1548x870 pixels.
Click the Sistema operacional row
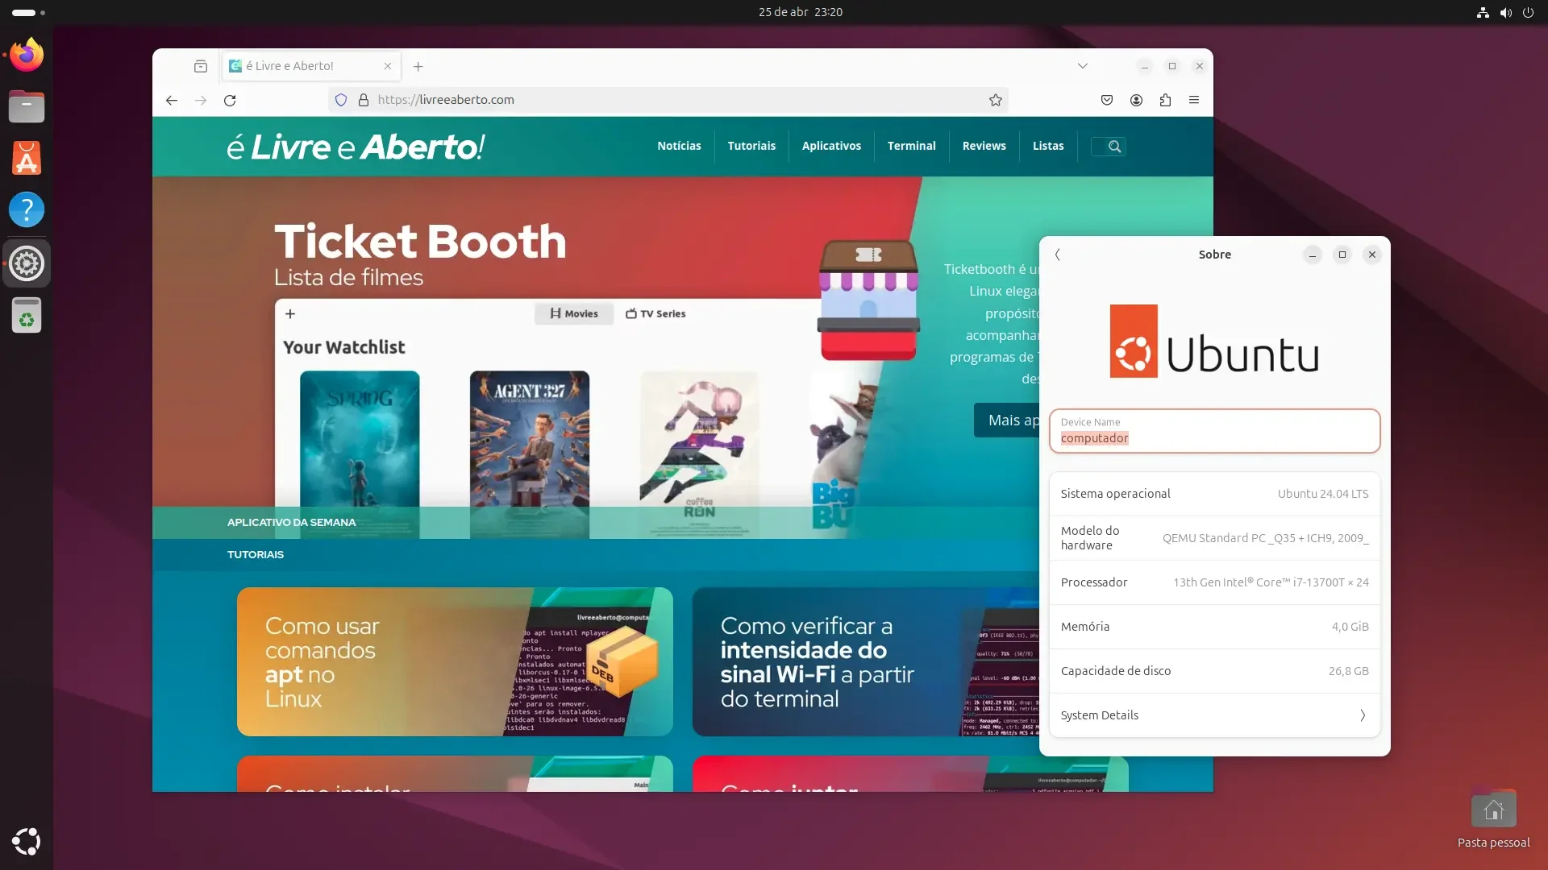1214,494
